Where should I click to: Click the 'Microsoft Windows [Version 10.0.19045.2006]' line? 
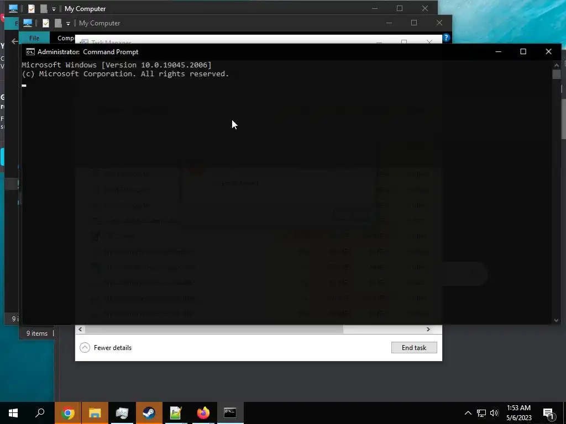117,65
